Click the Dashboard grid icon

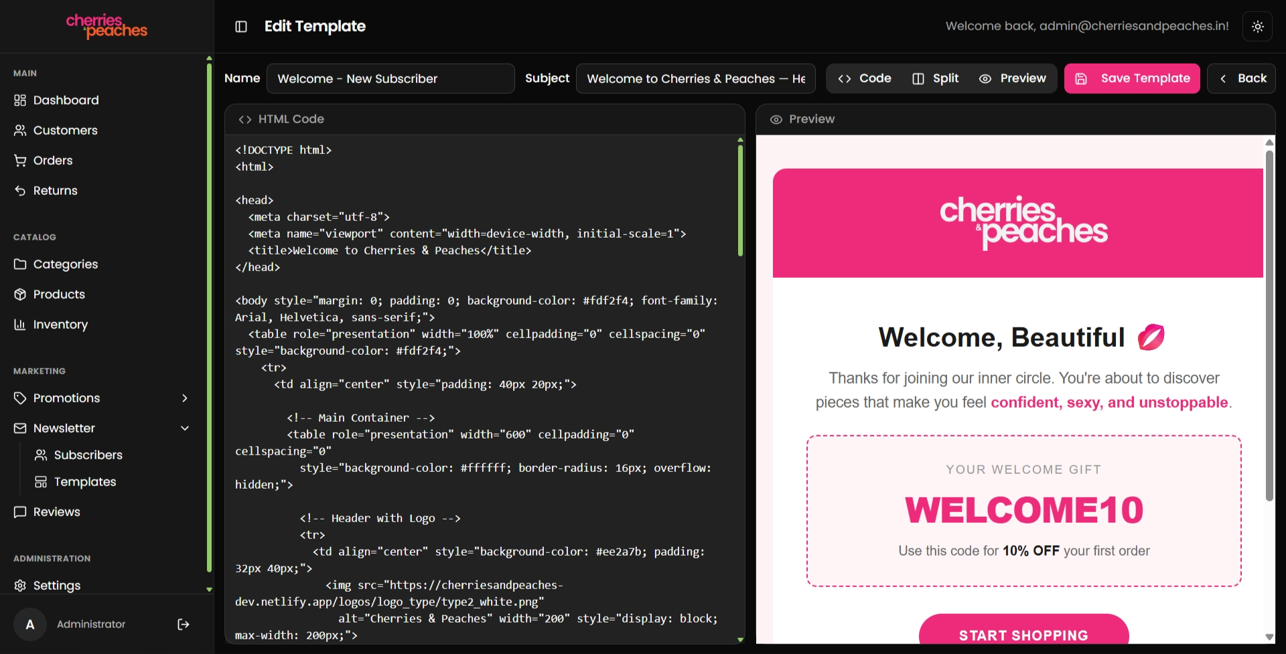[x=20, y=100]
